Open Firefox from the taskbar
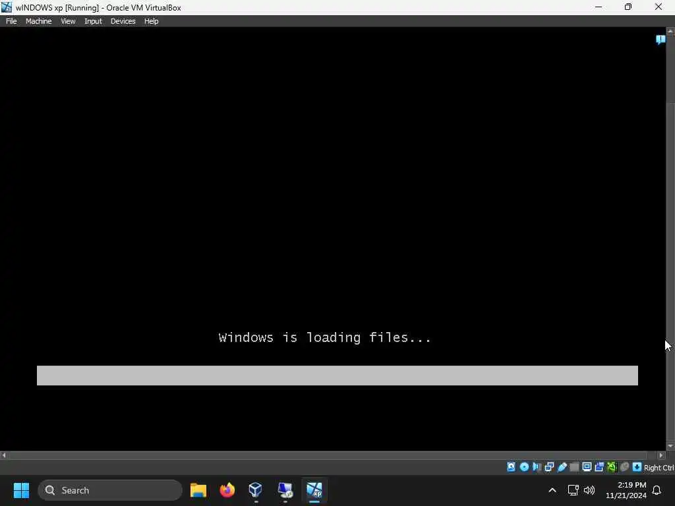Viewport: 675px width, 506px height. coord(227,490)
